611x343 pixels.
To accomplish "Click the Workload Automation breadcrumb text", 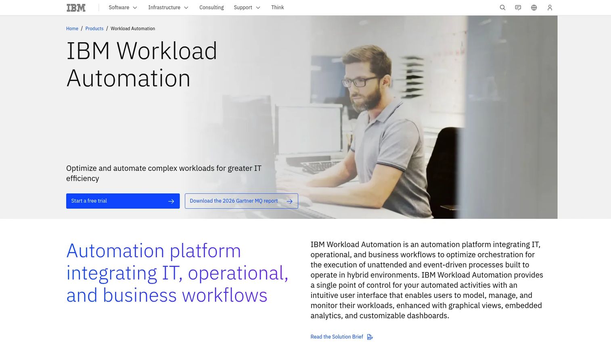I will point(133,29).
